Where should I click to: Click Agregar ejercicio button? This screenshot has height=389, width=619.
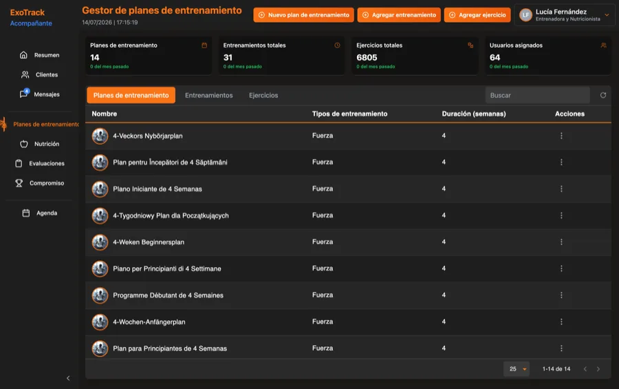tap(477, 15)
